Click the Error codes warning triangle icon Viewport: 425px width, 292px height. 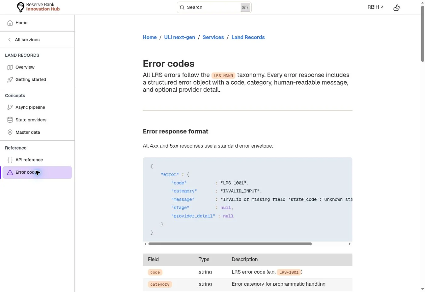coord(10,172)
